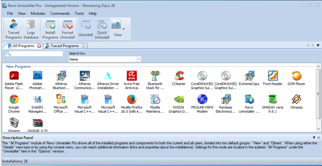
Task: Switch to the Traced Programs tab
Action: (64, 46)
